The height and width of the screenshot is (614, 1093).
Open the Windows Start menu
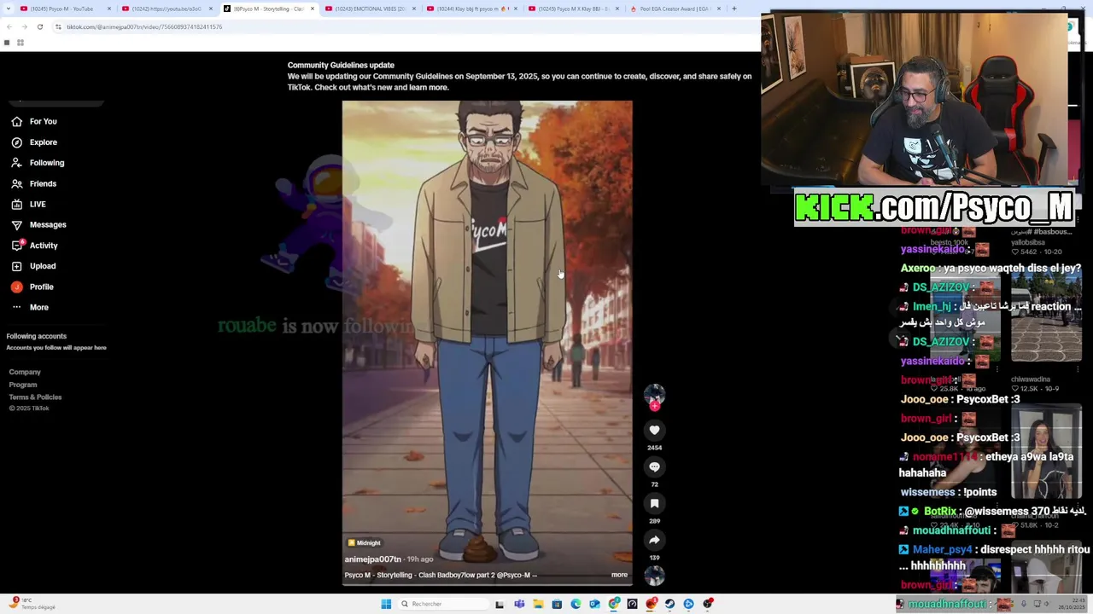pos(386,604)
